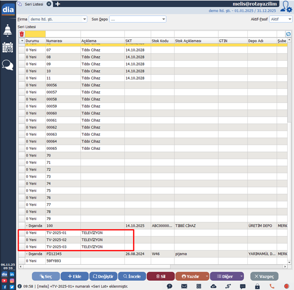Screen dimensions: 294x290
Task: Click the refresh icon at grid corner
Action: [288, 34]
